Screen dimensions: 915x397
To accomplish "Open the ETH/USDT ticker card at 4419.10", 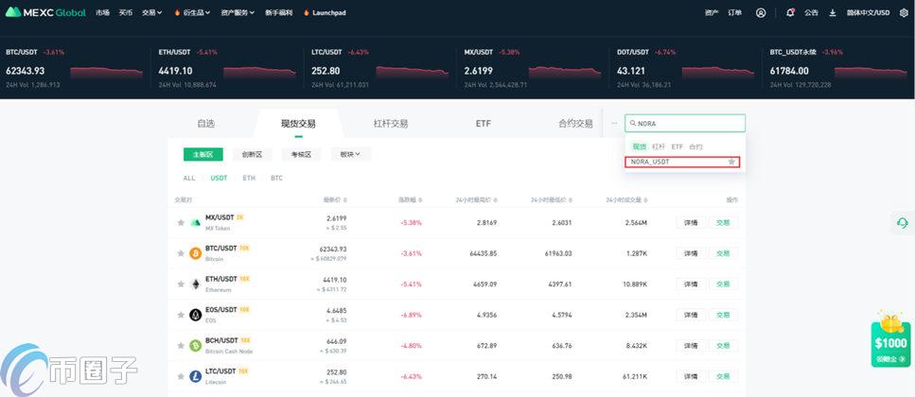I will click(227, 68).
